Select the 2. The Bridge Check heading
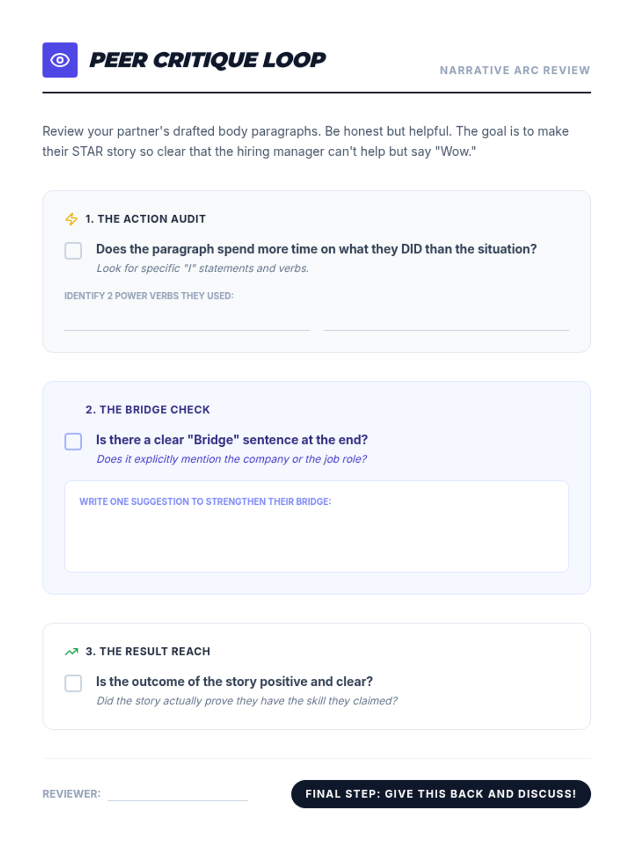The height and width of the screenshot is (844, 633). tap(148, 410)
